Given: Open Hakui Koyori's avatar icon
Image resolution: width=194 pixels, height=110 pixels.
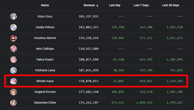Looking at the screenshot, I should (x=13, y=60).
